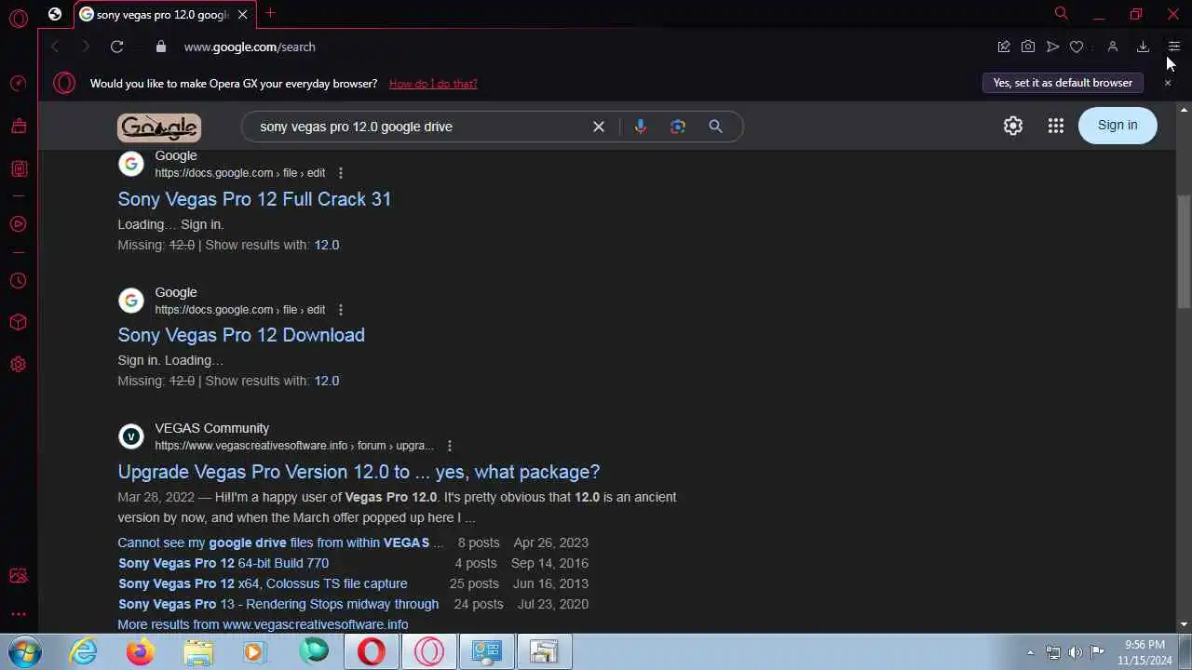Search by image with Google Lens icon
This screenshot has height=670, width=1192.
coord(678,127)
